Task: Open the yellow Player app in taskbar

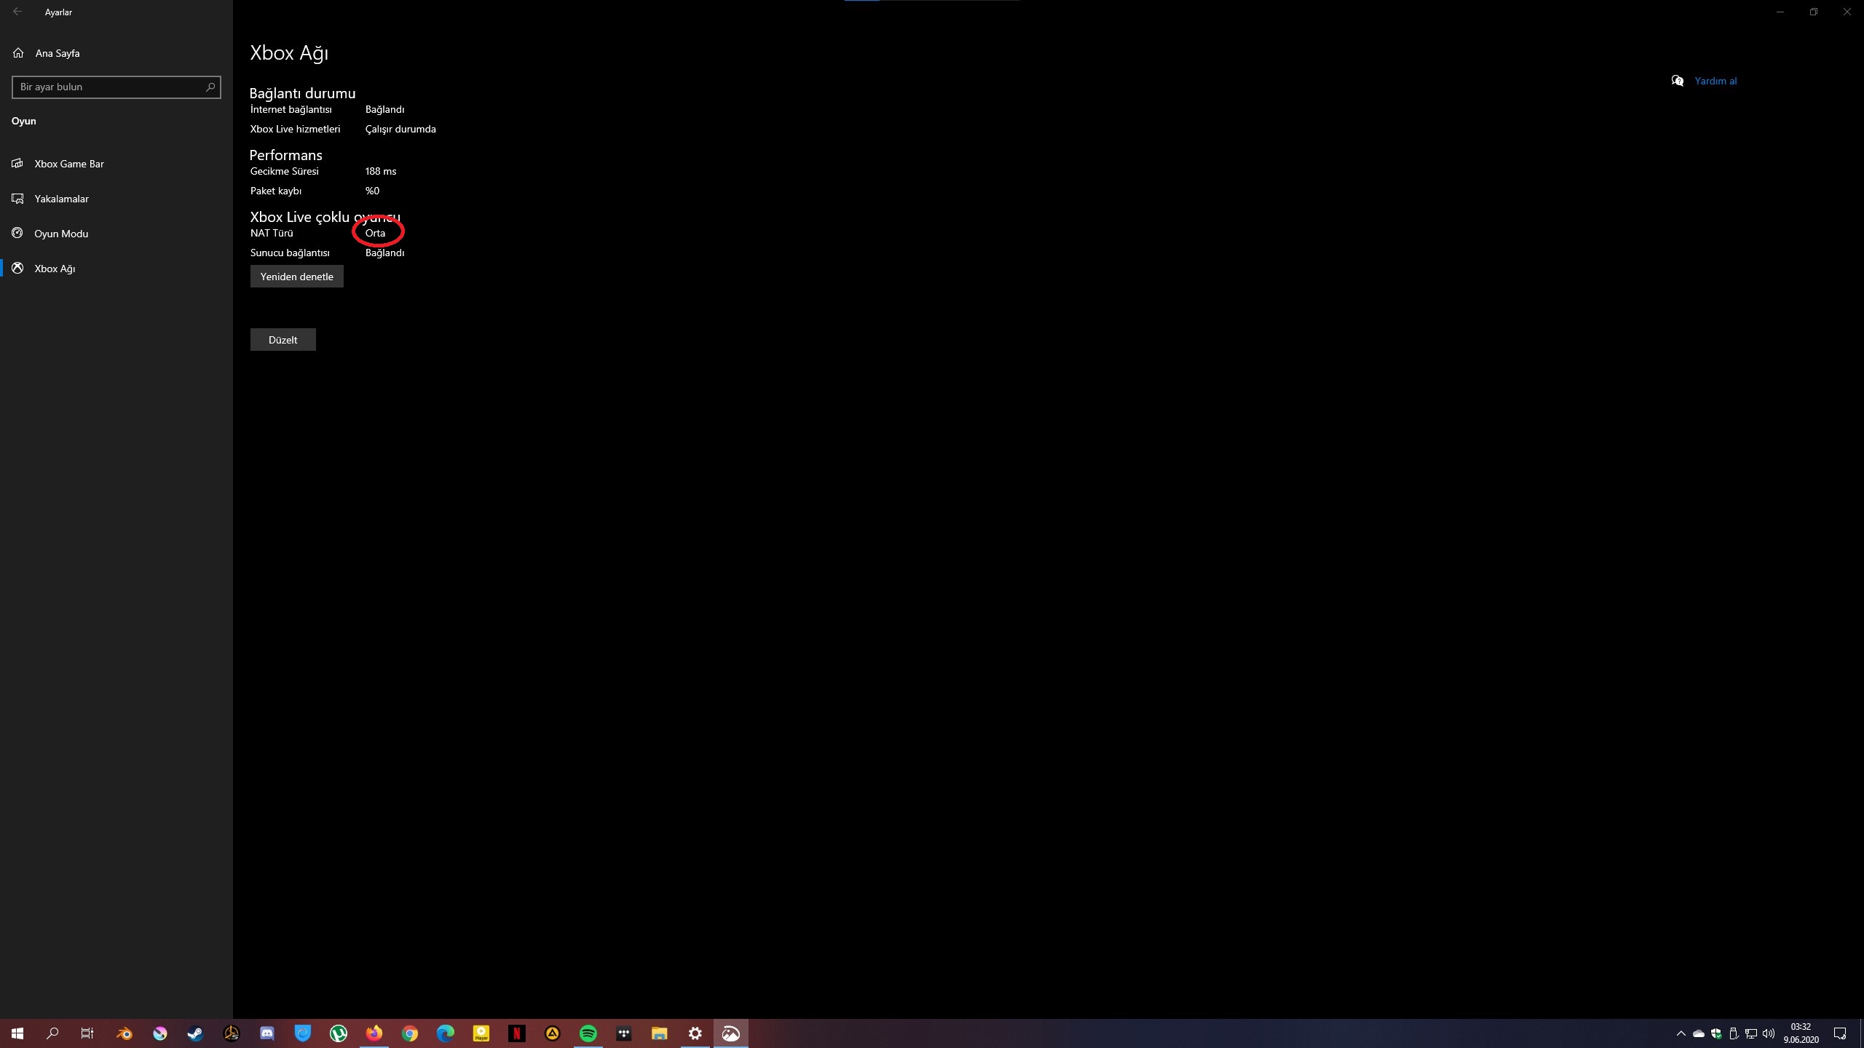Action: click(481, 1033)
